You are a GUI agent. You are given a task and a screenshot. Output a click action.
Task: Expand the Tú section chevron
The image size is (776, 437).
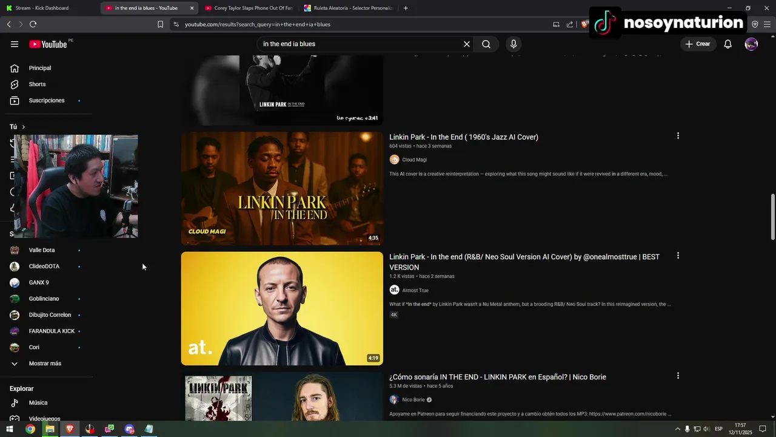click(24, 127)
